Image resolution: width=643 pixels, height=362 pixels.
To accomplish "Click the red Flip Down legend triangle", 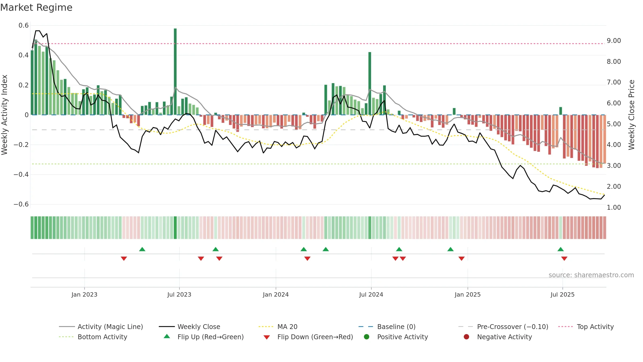I will point(267,337).
